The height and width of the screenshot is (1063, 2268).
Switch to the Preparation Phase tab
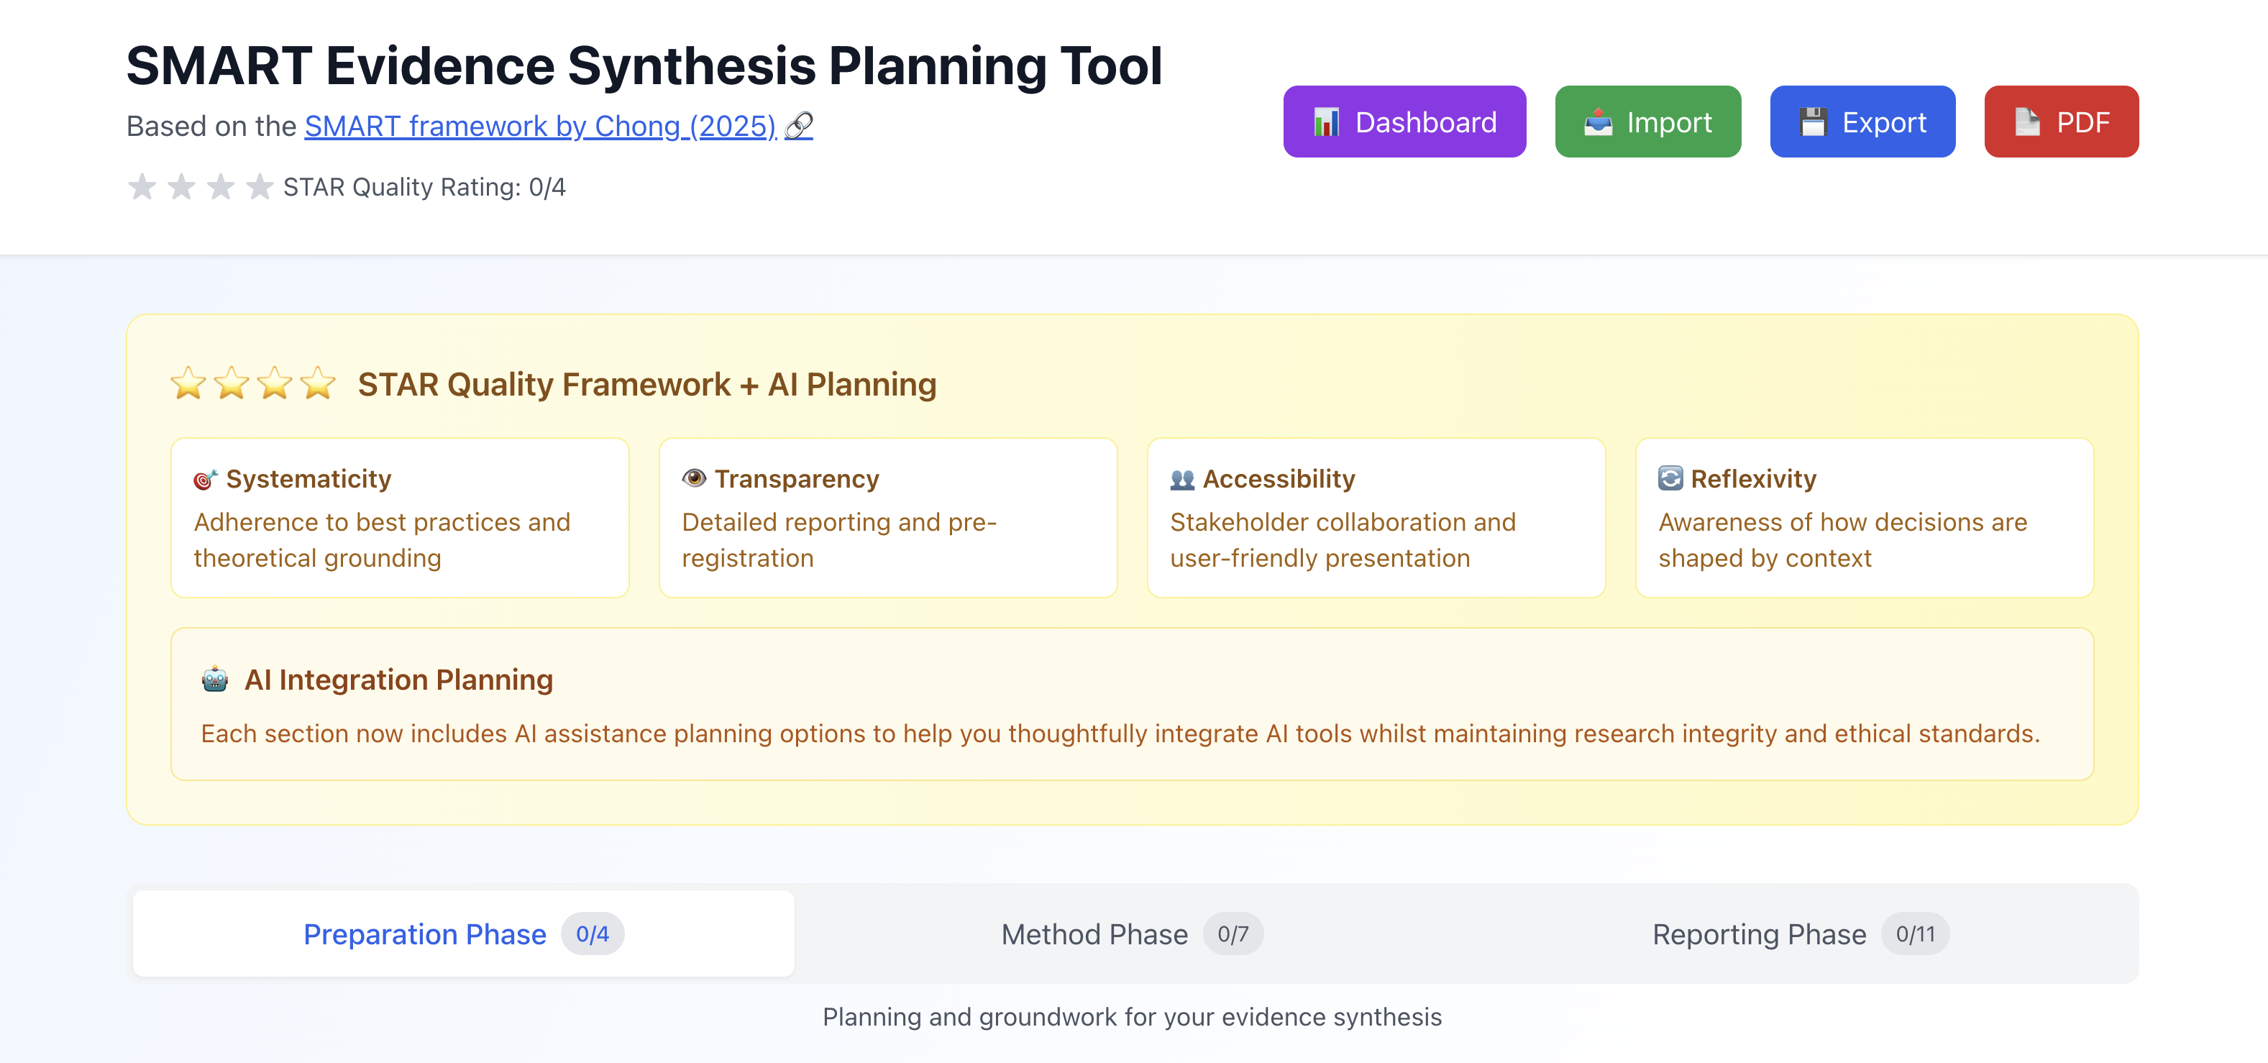424,934
